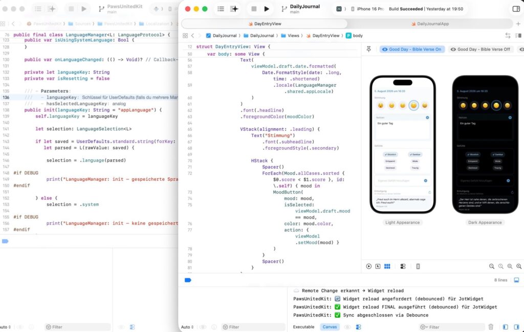The width and height of the screenshot is (524, 332).
Task: Click line 136 in PawsUnitedKit editor
Action: click(89, 98)
